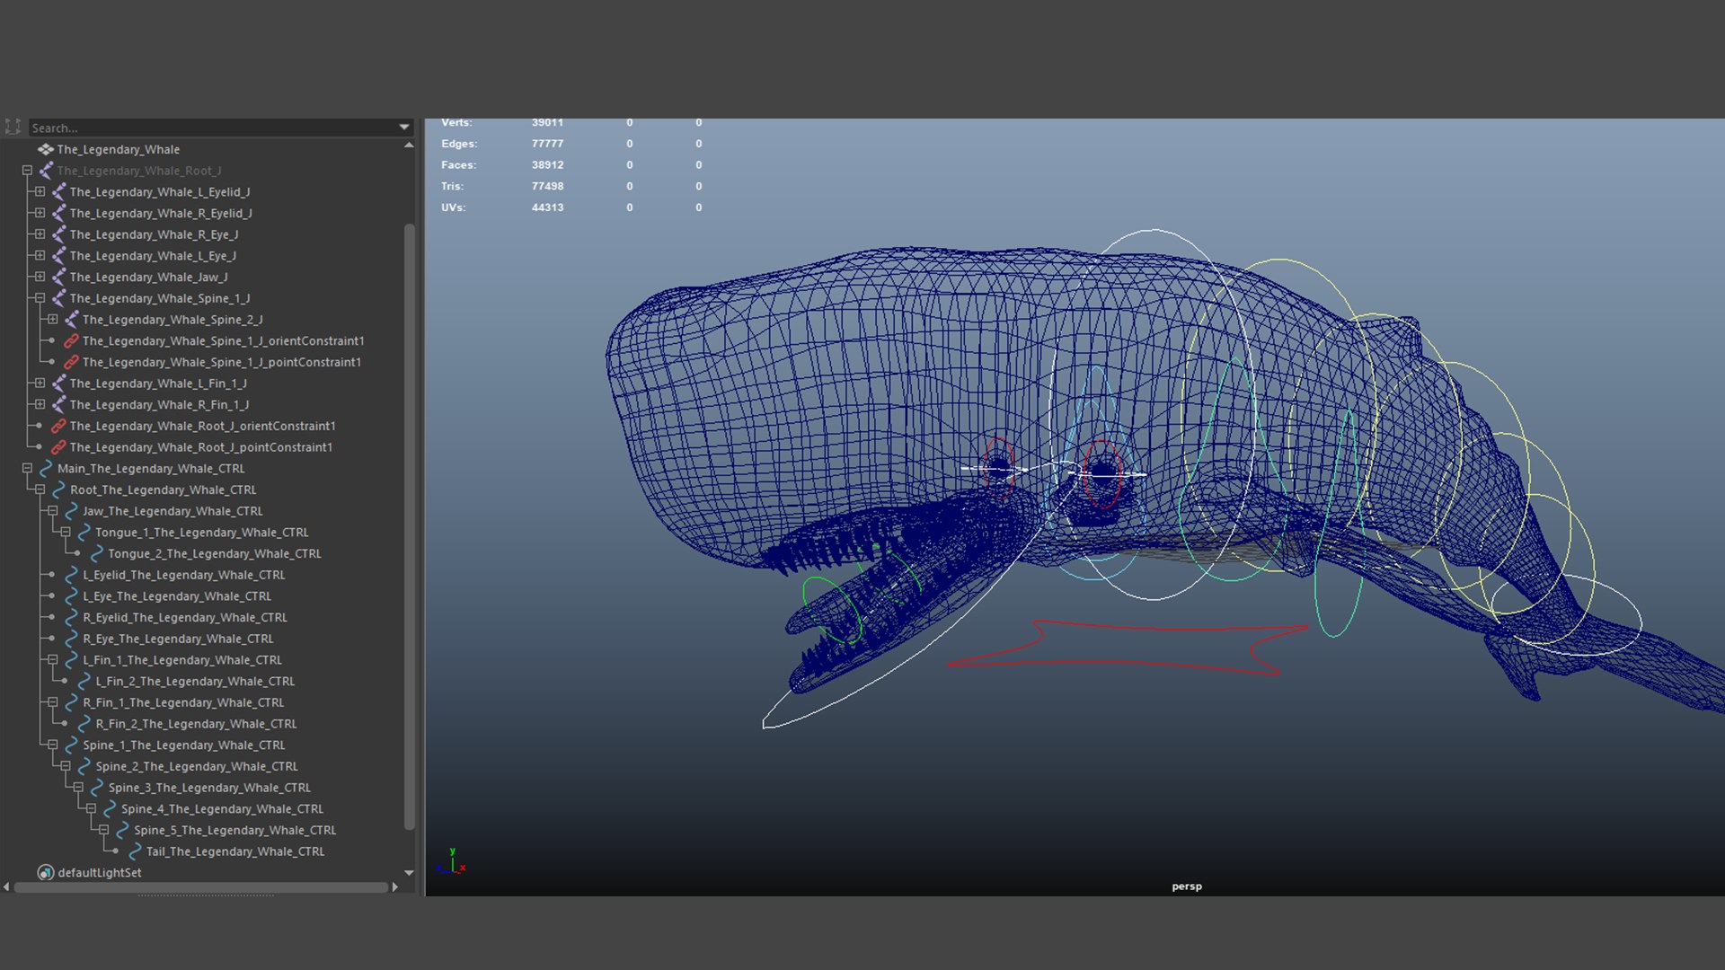Expand The_Legendary_Whale_R_Eye_J joint
This screenshot has height=970, width=1725.
click(40, 234)
